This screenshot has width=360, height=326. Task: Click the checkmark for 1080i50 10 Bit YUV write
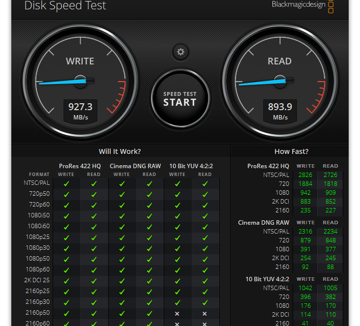(x=178, y=216)
